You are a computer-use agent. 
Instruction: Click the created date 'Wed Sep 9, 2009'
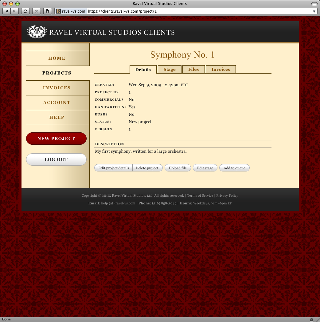[145, 85]
